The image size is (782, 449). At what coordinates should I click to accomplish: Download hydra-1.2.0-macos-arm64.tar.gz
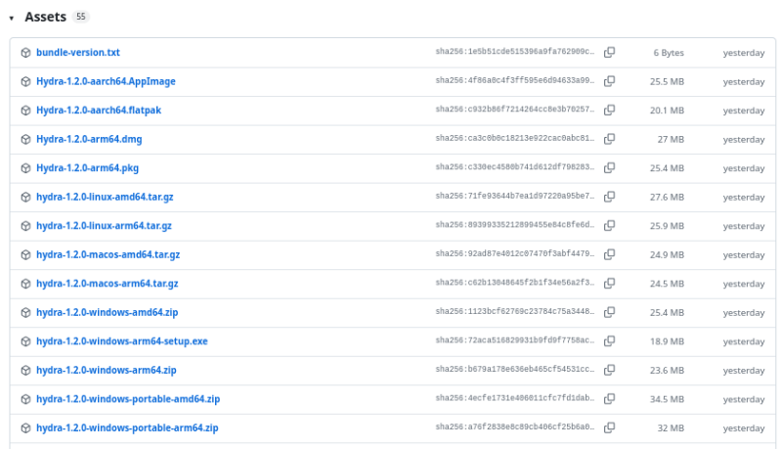107,284
